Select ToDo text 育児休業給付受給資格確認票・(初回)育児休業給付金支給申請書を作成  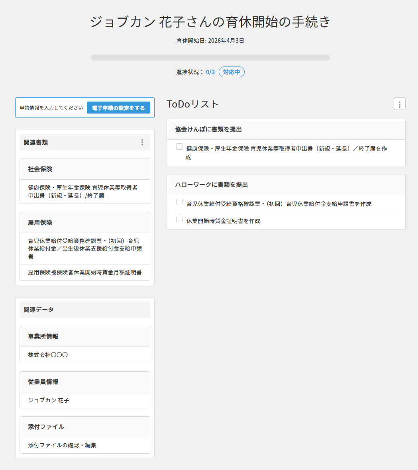279,204
